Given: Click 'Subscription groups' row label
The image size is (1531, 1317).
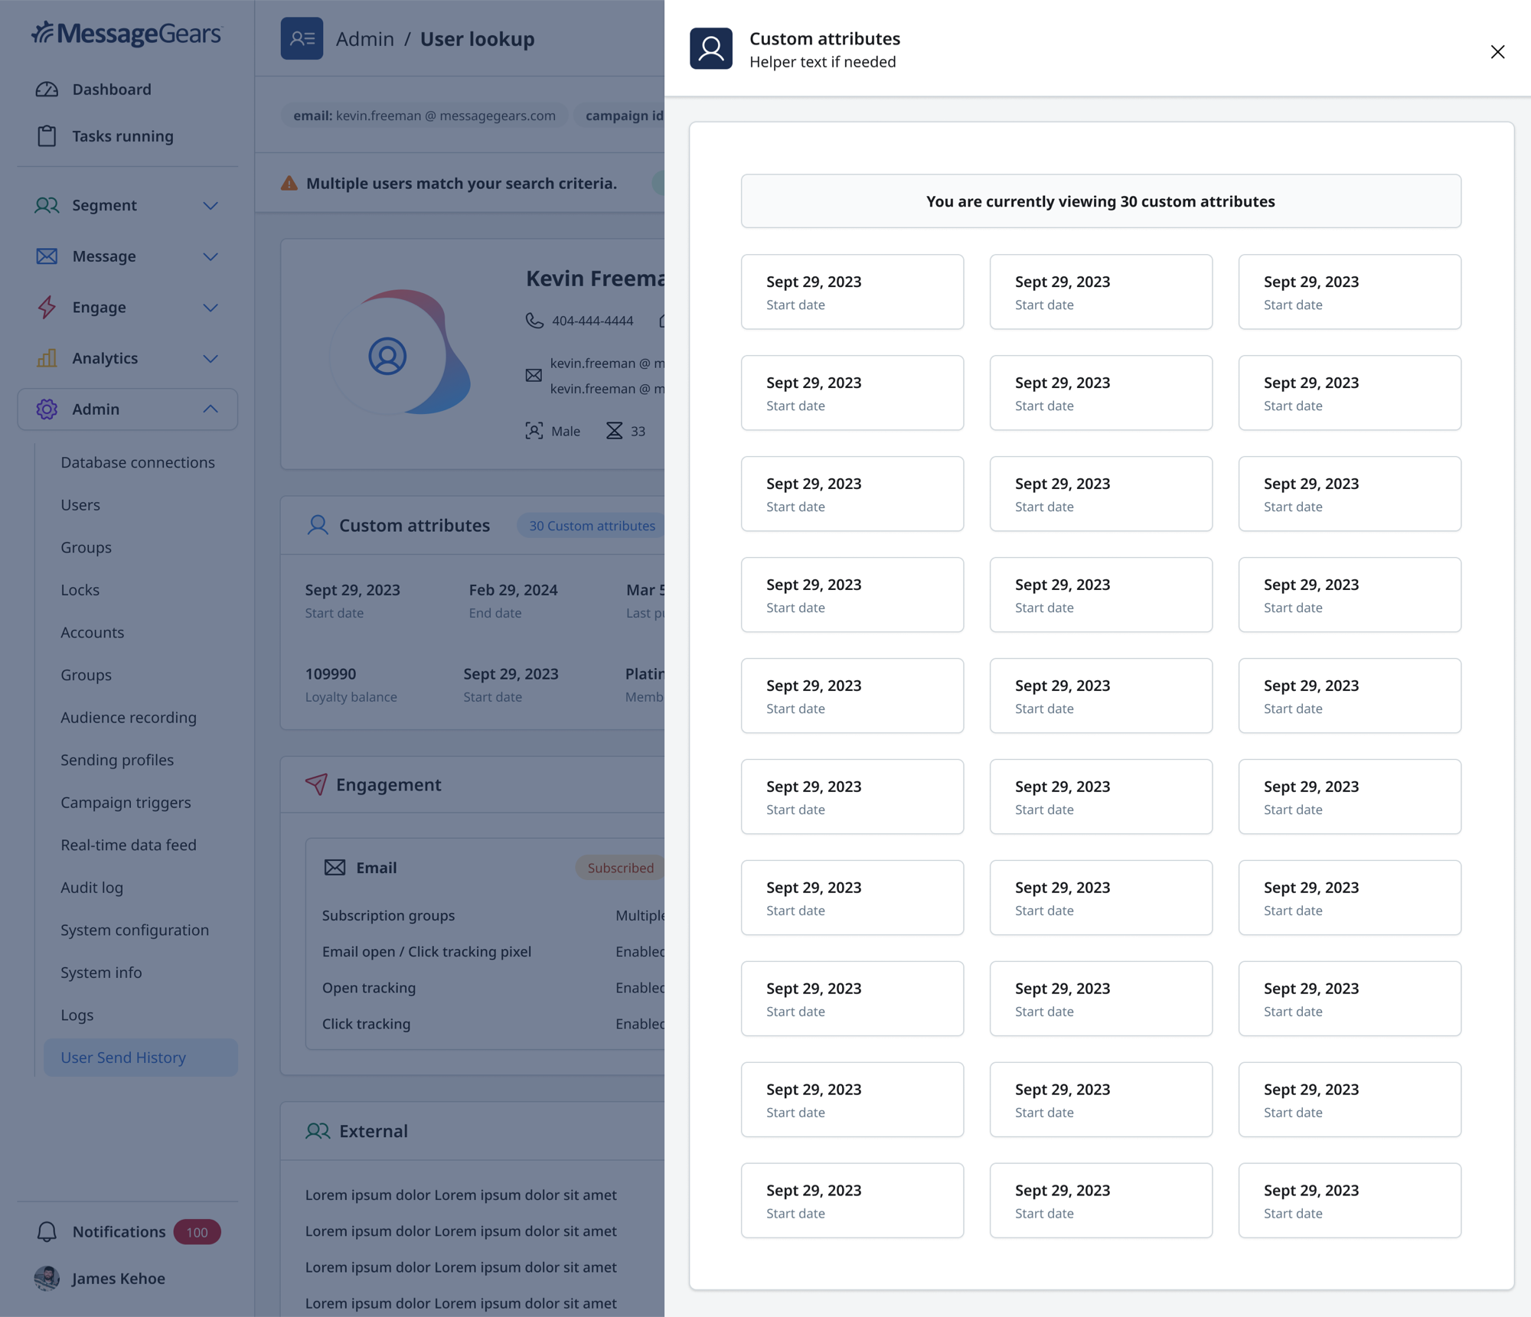Looking at the screenshot, I should click(x=388, y=915).
